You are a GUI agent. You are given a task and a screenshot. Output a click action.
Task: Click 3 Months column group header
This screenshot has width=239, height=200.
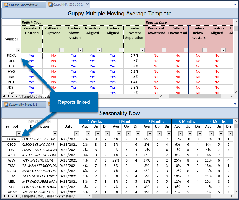click(x=187, y=121)
